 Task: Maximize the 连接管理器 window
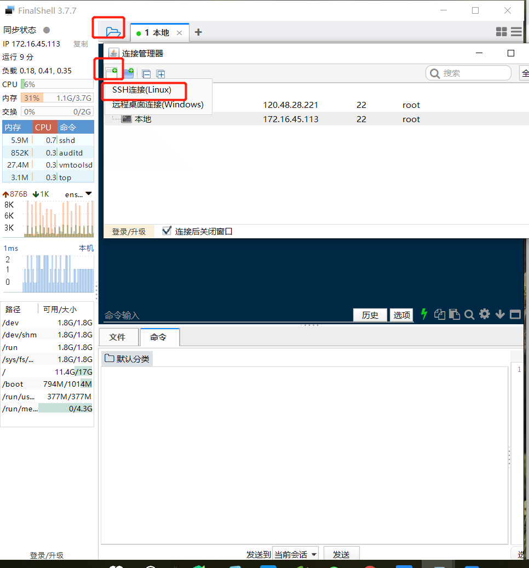coord(511,53)
